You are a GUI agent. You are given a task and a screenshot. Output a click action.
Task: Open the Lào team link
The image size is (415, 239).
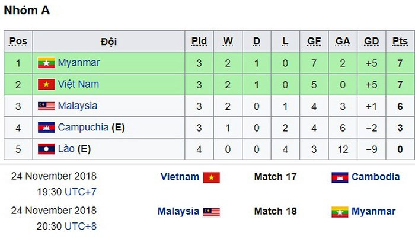tap(67, 149)
